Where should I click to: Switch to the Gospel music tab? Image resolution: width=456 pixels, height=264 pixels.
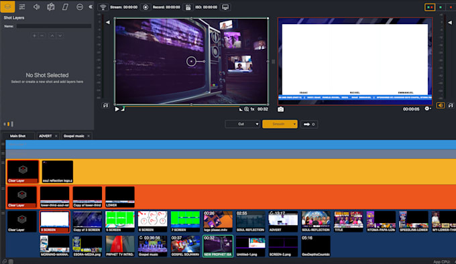(74, 136)
